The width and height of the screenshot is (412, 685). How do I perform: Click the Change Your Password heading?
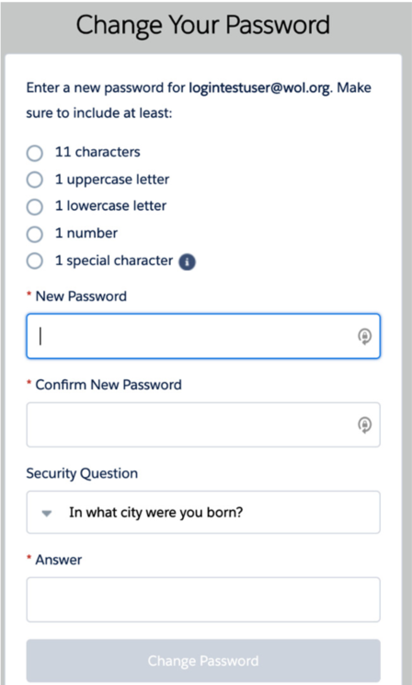coord(203,25)
